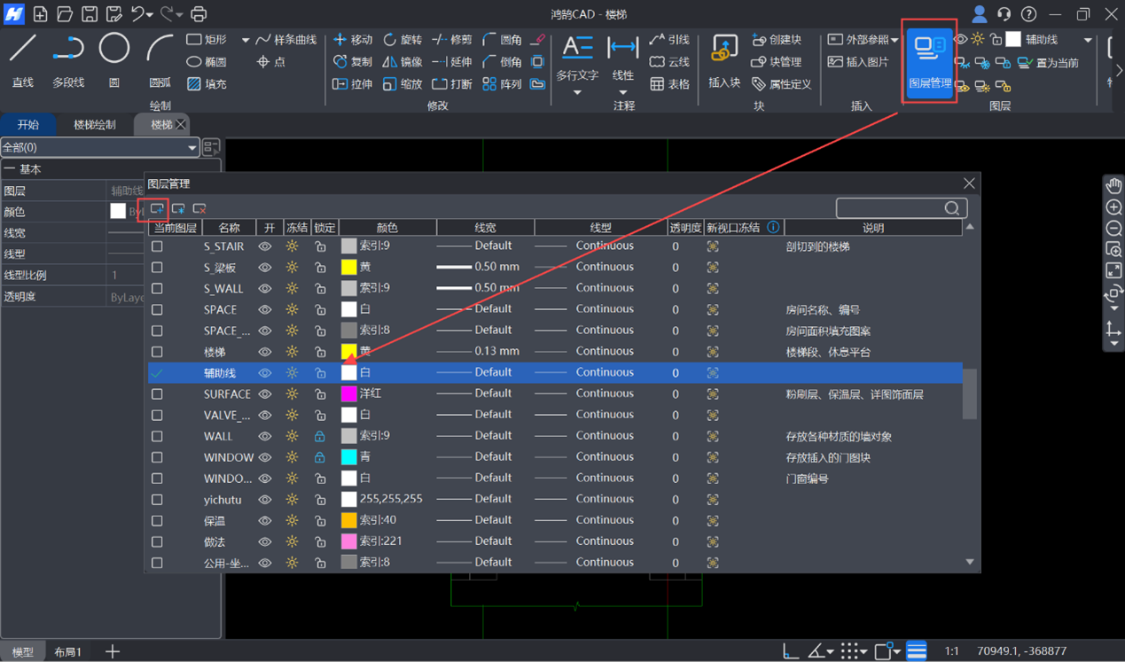Switch to the 布局1 layout tab
The image size is (1125, 662).
tap(68, 651)
